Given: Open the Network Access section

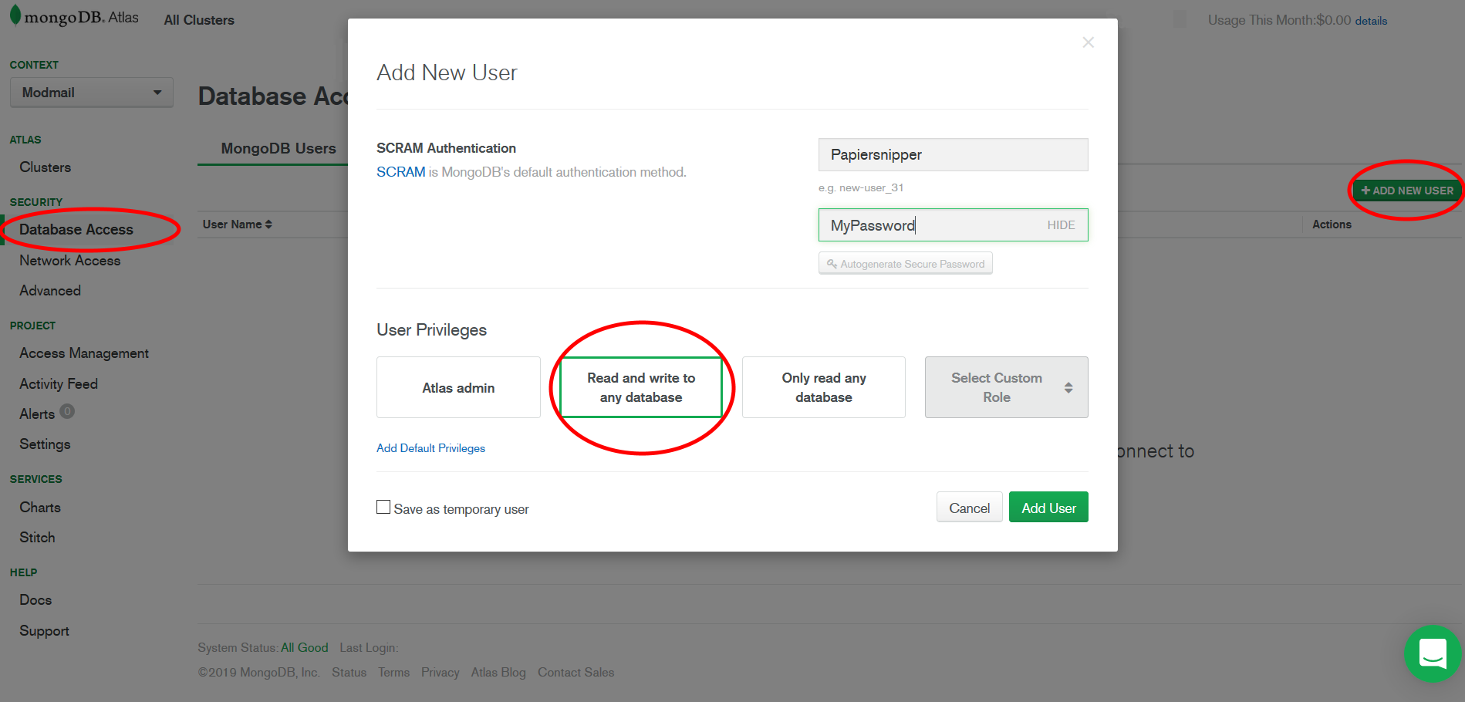Looking at the screenshot, I should (69, 260).
